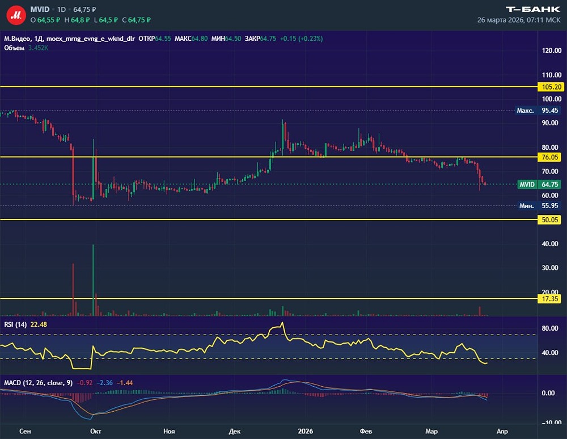Viewport: 567px width, 439px height.
Task: Click the yellow 105.20 price level label
Action: click(551, 87)
